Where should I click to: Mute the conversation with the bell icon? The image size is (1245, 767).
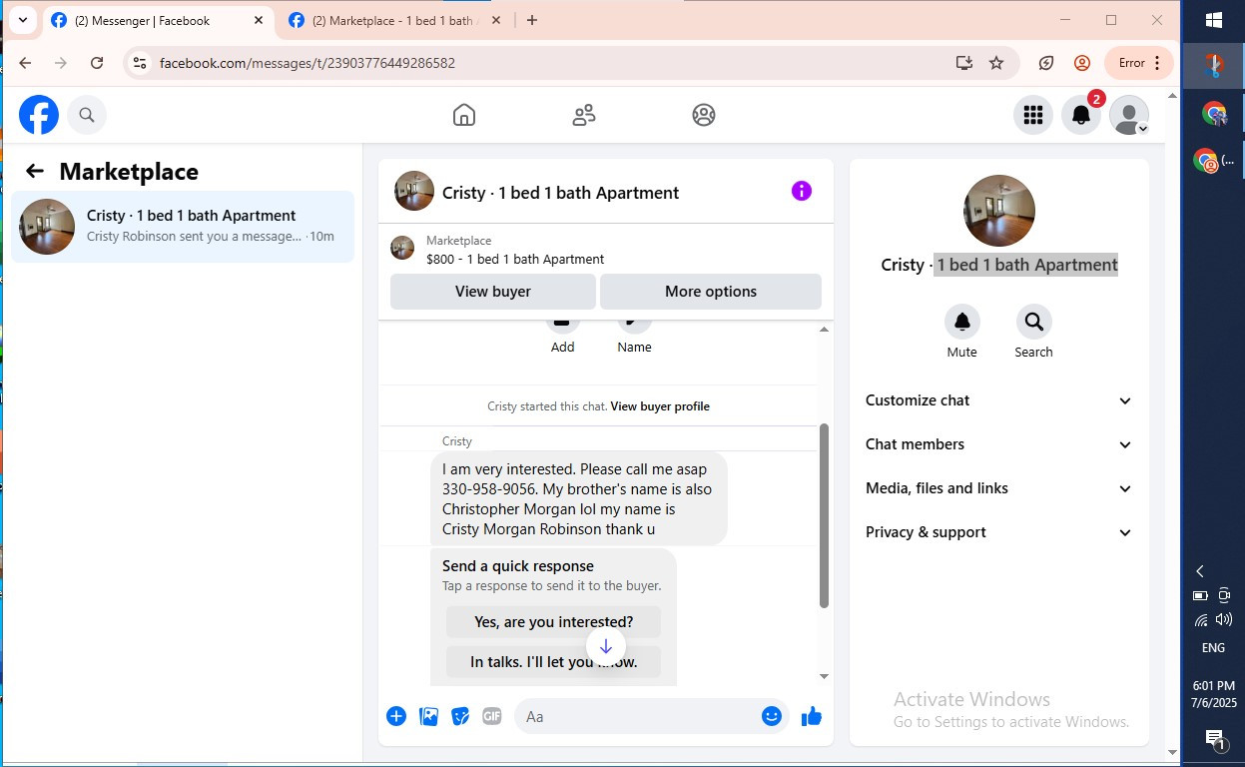point(962,322)
